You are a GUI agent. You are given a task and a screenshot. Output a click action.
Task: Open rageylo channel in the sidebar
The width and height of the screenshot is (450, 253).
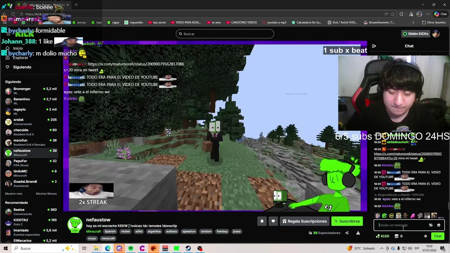(31, 111)
